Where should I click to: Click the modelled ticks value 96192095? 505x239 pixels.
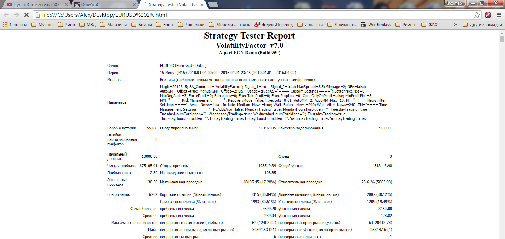[x=268, y=128]
